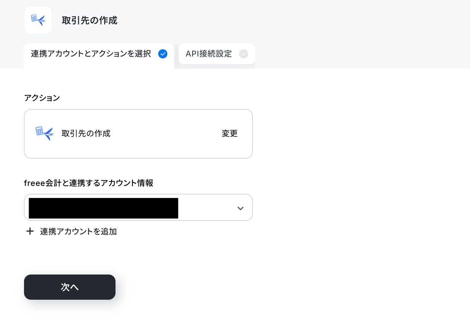Click 連携アカウントを追加 link

pyautogui.click(x=79, y=231)
